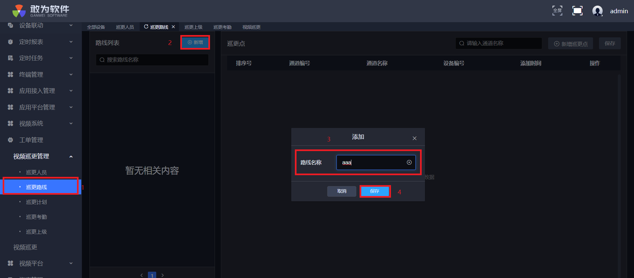Click the 应用平台管理 sidebar icon
Image resolution: width=634 pixels, height=278 pixels.
[11, 107]
